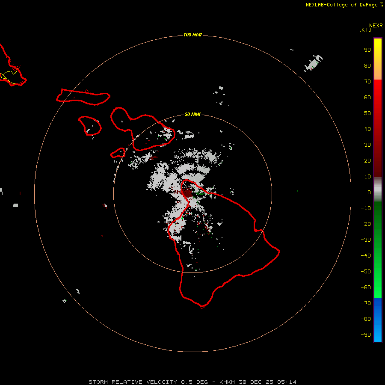This screenshot has height=385, width=385.
Task: Click the positive 90 knots scale label
Action: point(367,50)
